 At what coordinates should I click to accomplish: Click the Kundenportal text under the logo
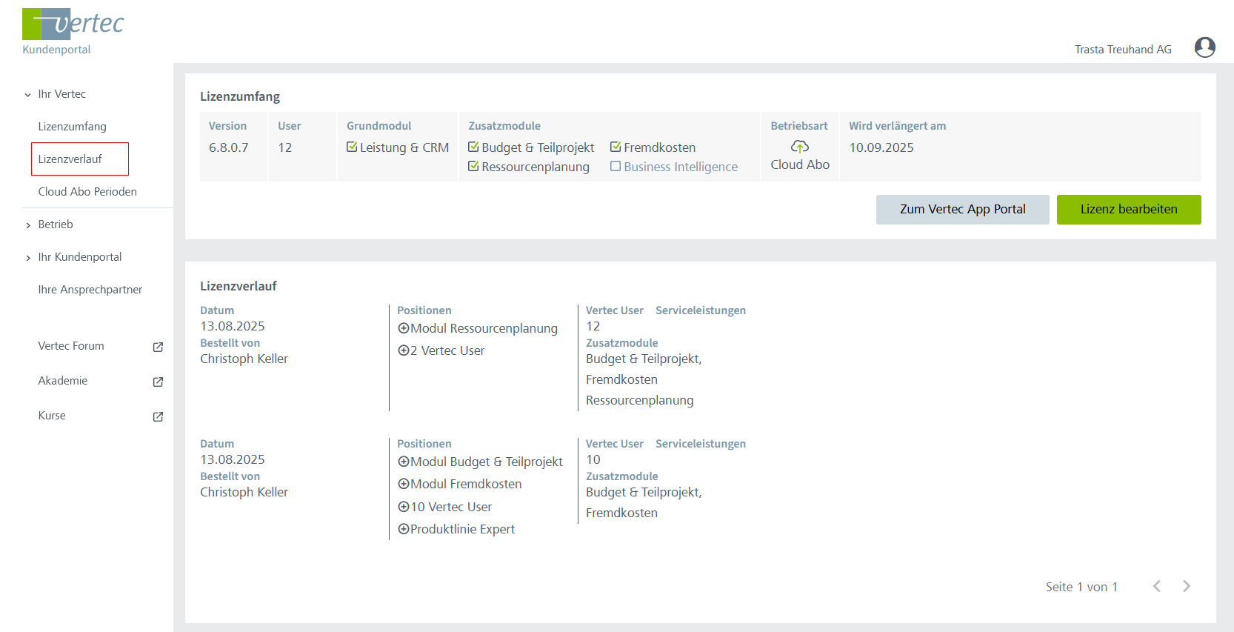click(56, 50)
